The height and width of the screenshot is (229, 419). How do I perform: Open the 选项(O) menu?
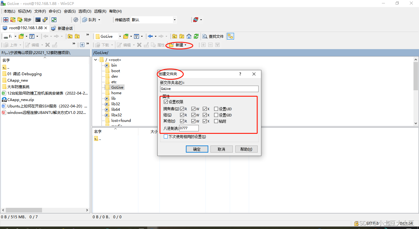point(85,11)
